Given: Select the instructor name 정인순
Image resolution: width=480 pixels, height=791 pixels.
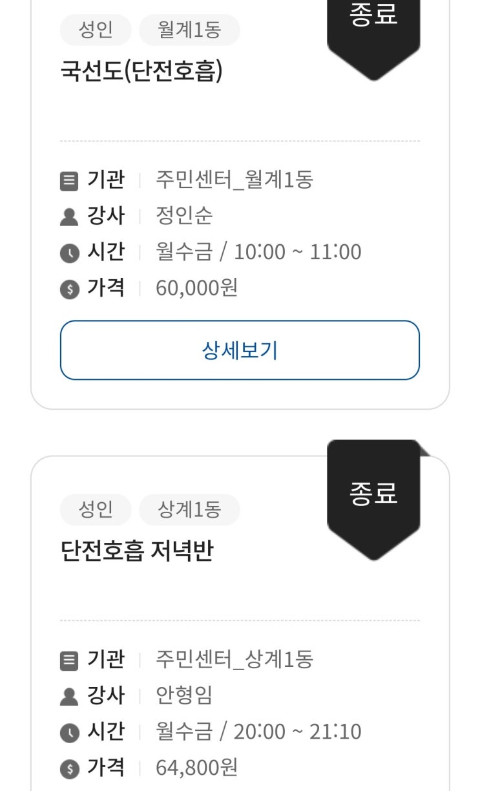Looking at the screenshot, I should (184, 216).
